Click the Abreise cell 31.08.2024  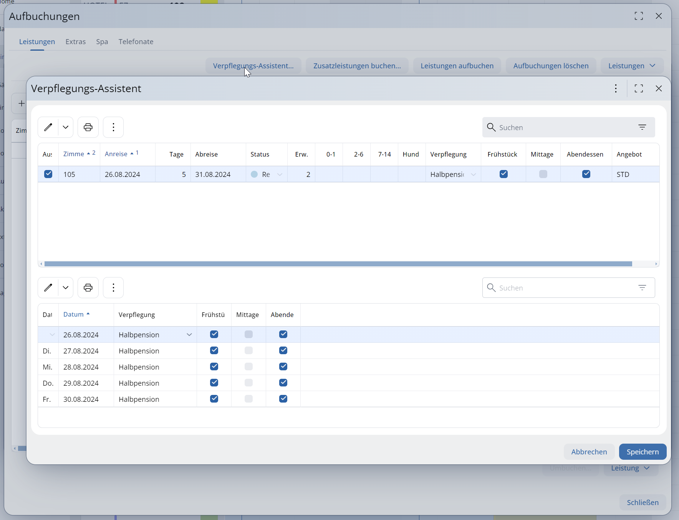218,174
